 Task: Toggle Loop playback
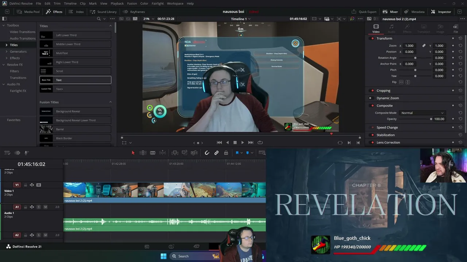(x=260, y=143)
